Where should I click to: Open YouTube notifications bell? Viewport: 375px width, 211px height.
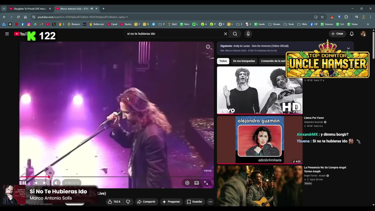(x=352, y=34)
